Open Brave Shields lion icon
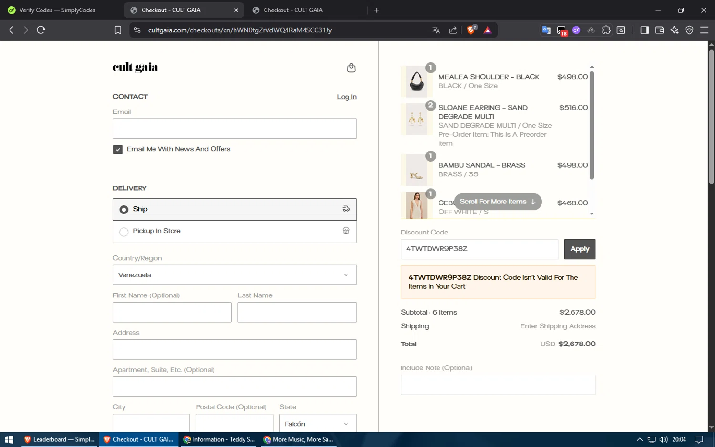The width and height of the screenshot is (715, 447). [x=471, y=30]
